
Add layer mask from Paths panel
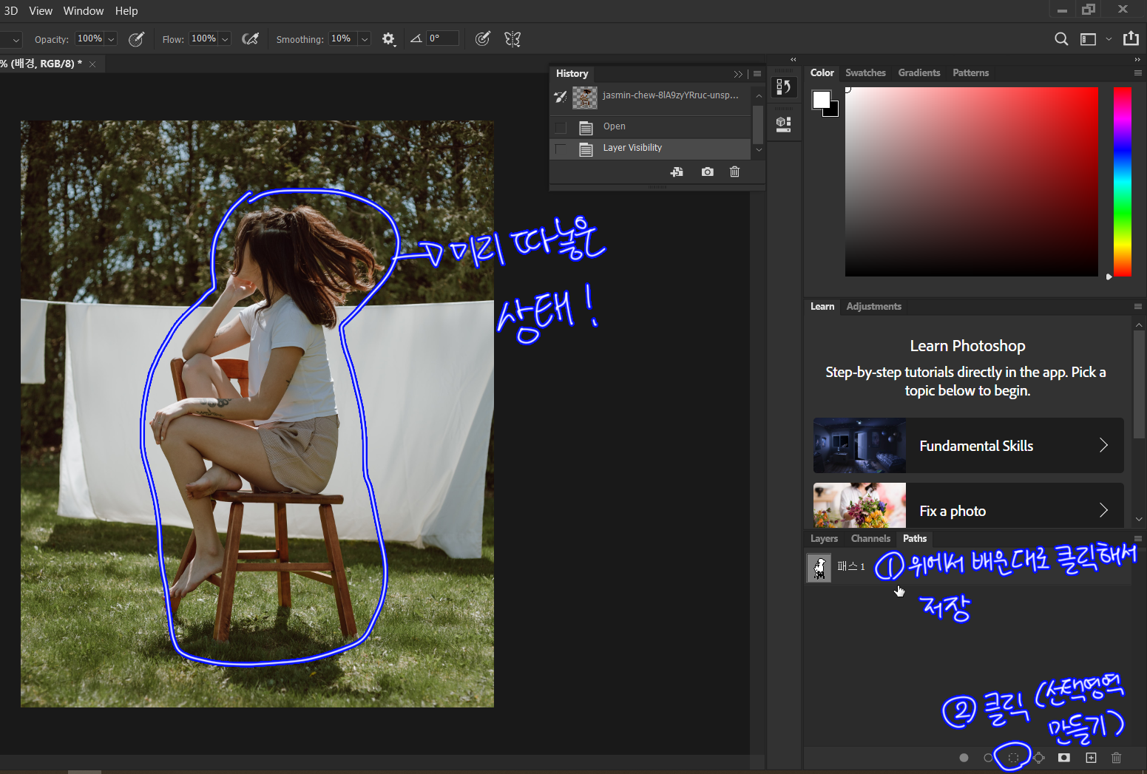point(1064,758)
